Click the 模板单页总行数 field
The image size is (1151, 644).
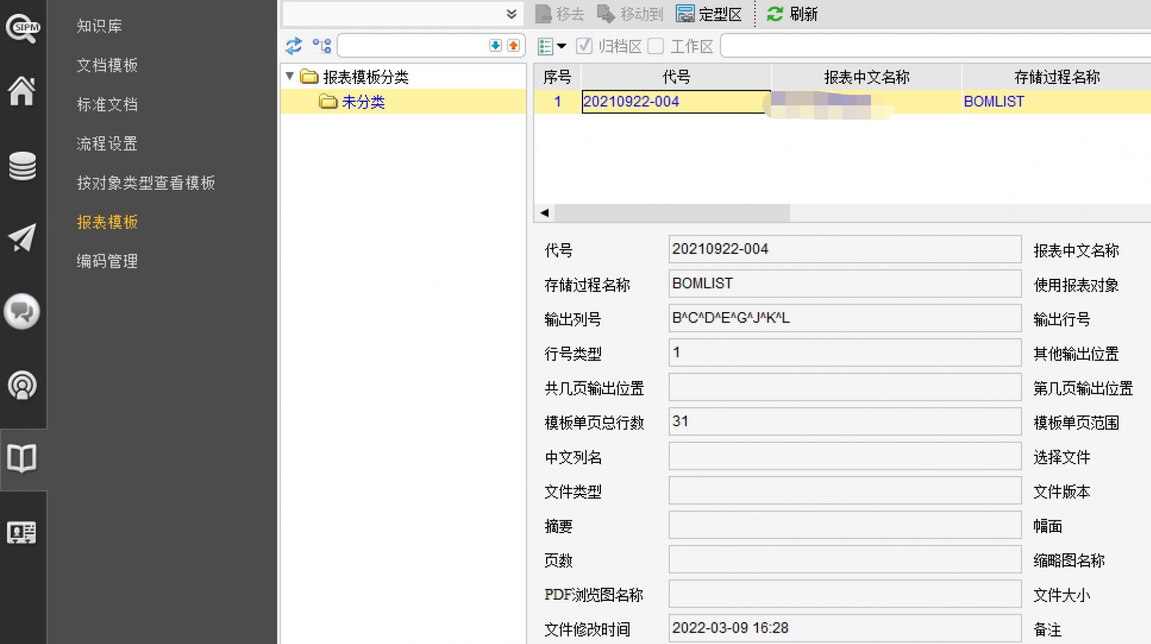pyautogui.click(x=845, y=421)
